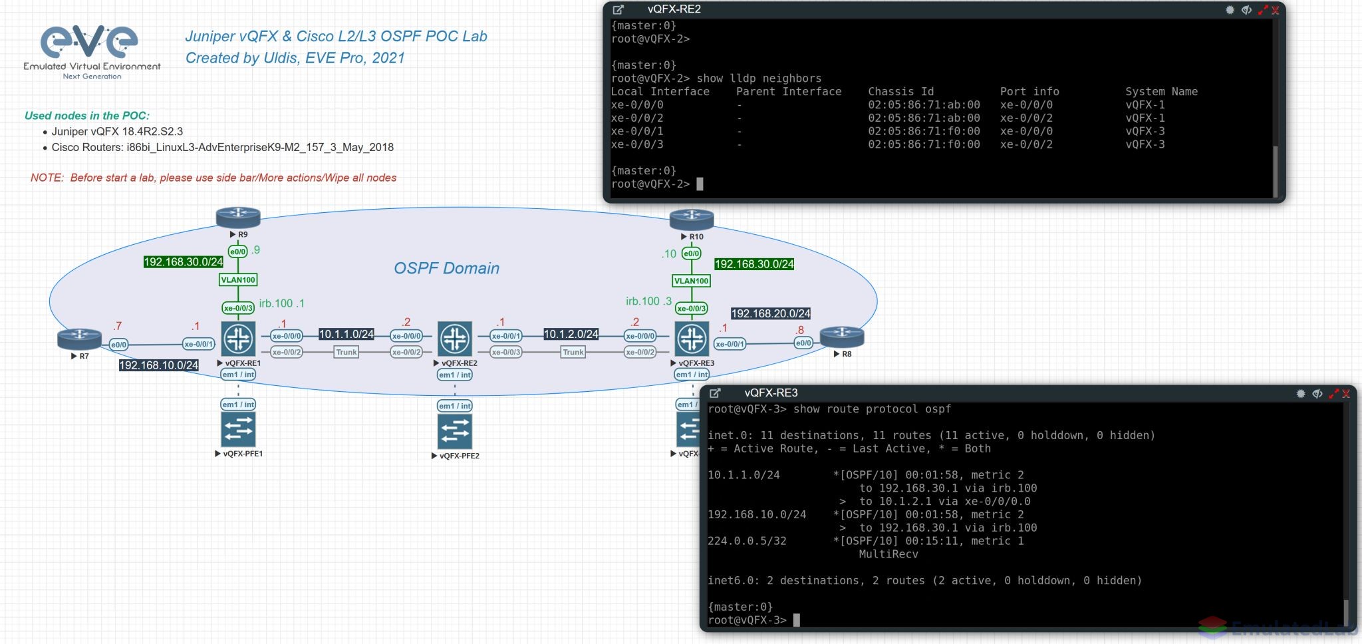Screen dimensions: 1362x644
Task: Click the 10.1.2.0/24 network label
Action: 571,334
